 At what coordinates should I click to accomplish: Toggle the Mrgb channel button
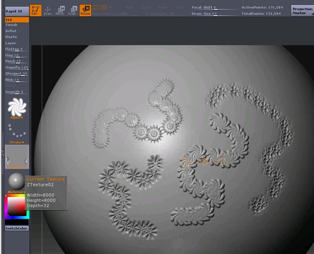[x=99, y=8]
